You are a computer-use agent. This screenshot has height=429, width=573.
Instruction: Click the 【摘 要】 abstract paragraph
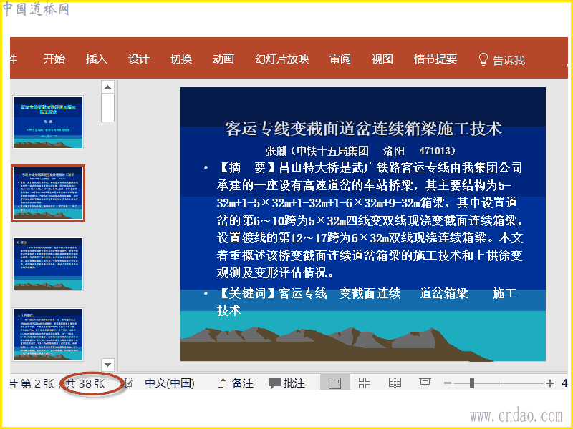[370, 220]
